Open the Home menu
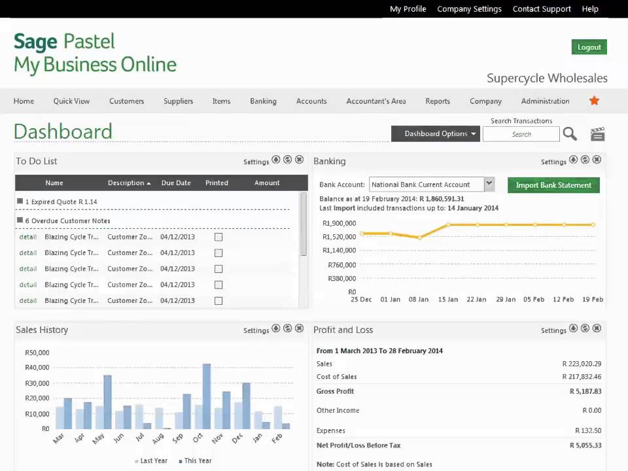The height and width of the screenshot is (471, 628). click(x=24, y=101)
